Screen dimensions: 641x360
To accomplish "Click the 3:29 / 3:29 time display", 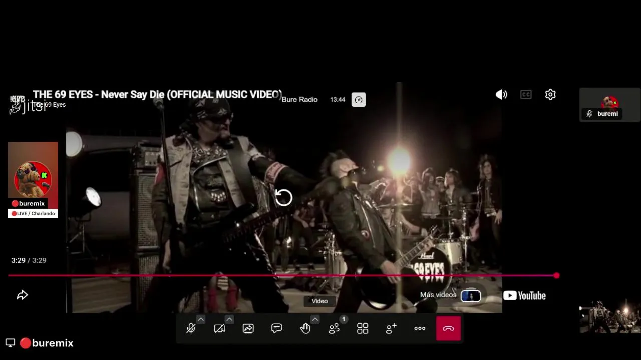I will point(29,260).
